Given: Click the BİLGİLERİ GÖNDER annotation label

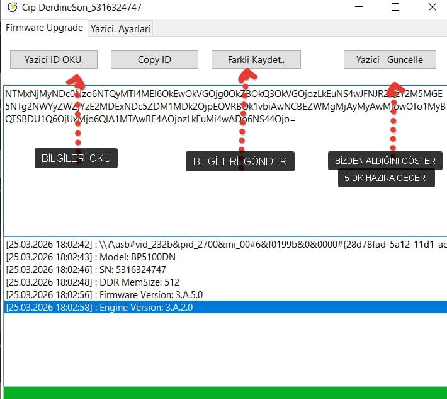Looking at the screenshot, I should tap(240, 161).
